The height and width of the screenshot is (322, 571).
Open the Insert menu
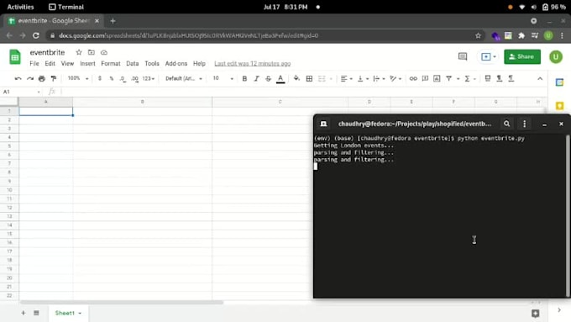(x=87, y=63)
